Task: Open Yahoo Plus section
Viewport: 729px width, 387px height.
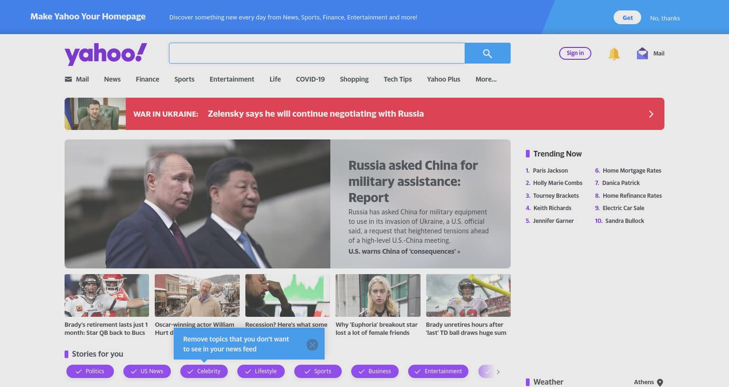Action: [x=443, y=79]
